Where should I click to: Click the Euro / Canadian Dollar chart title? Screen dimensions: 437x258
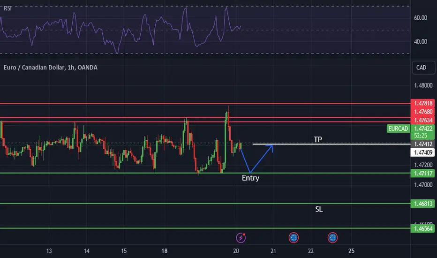[51, 68]
